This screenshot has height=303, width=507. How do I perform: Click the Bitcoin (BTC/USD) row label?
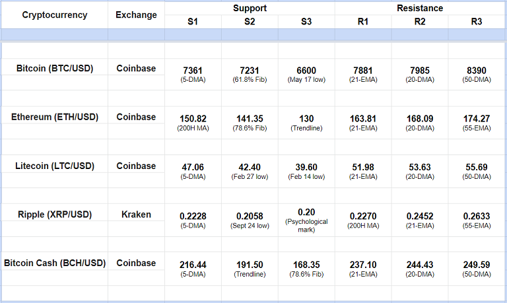pos(55,68)
